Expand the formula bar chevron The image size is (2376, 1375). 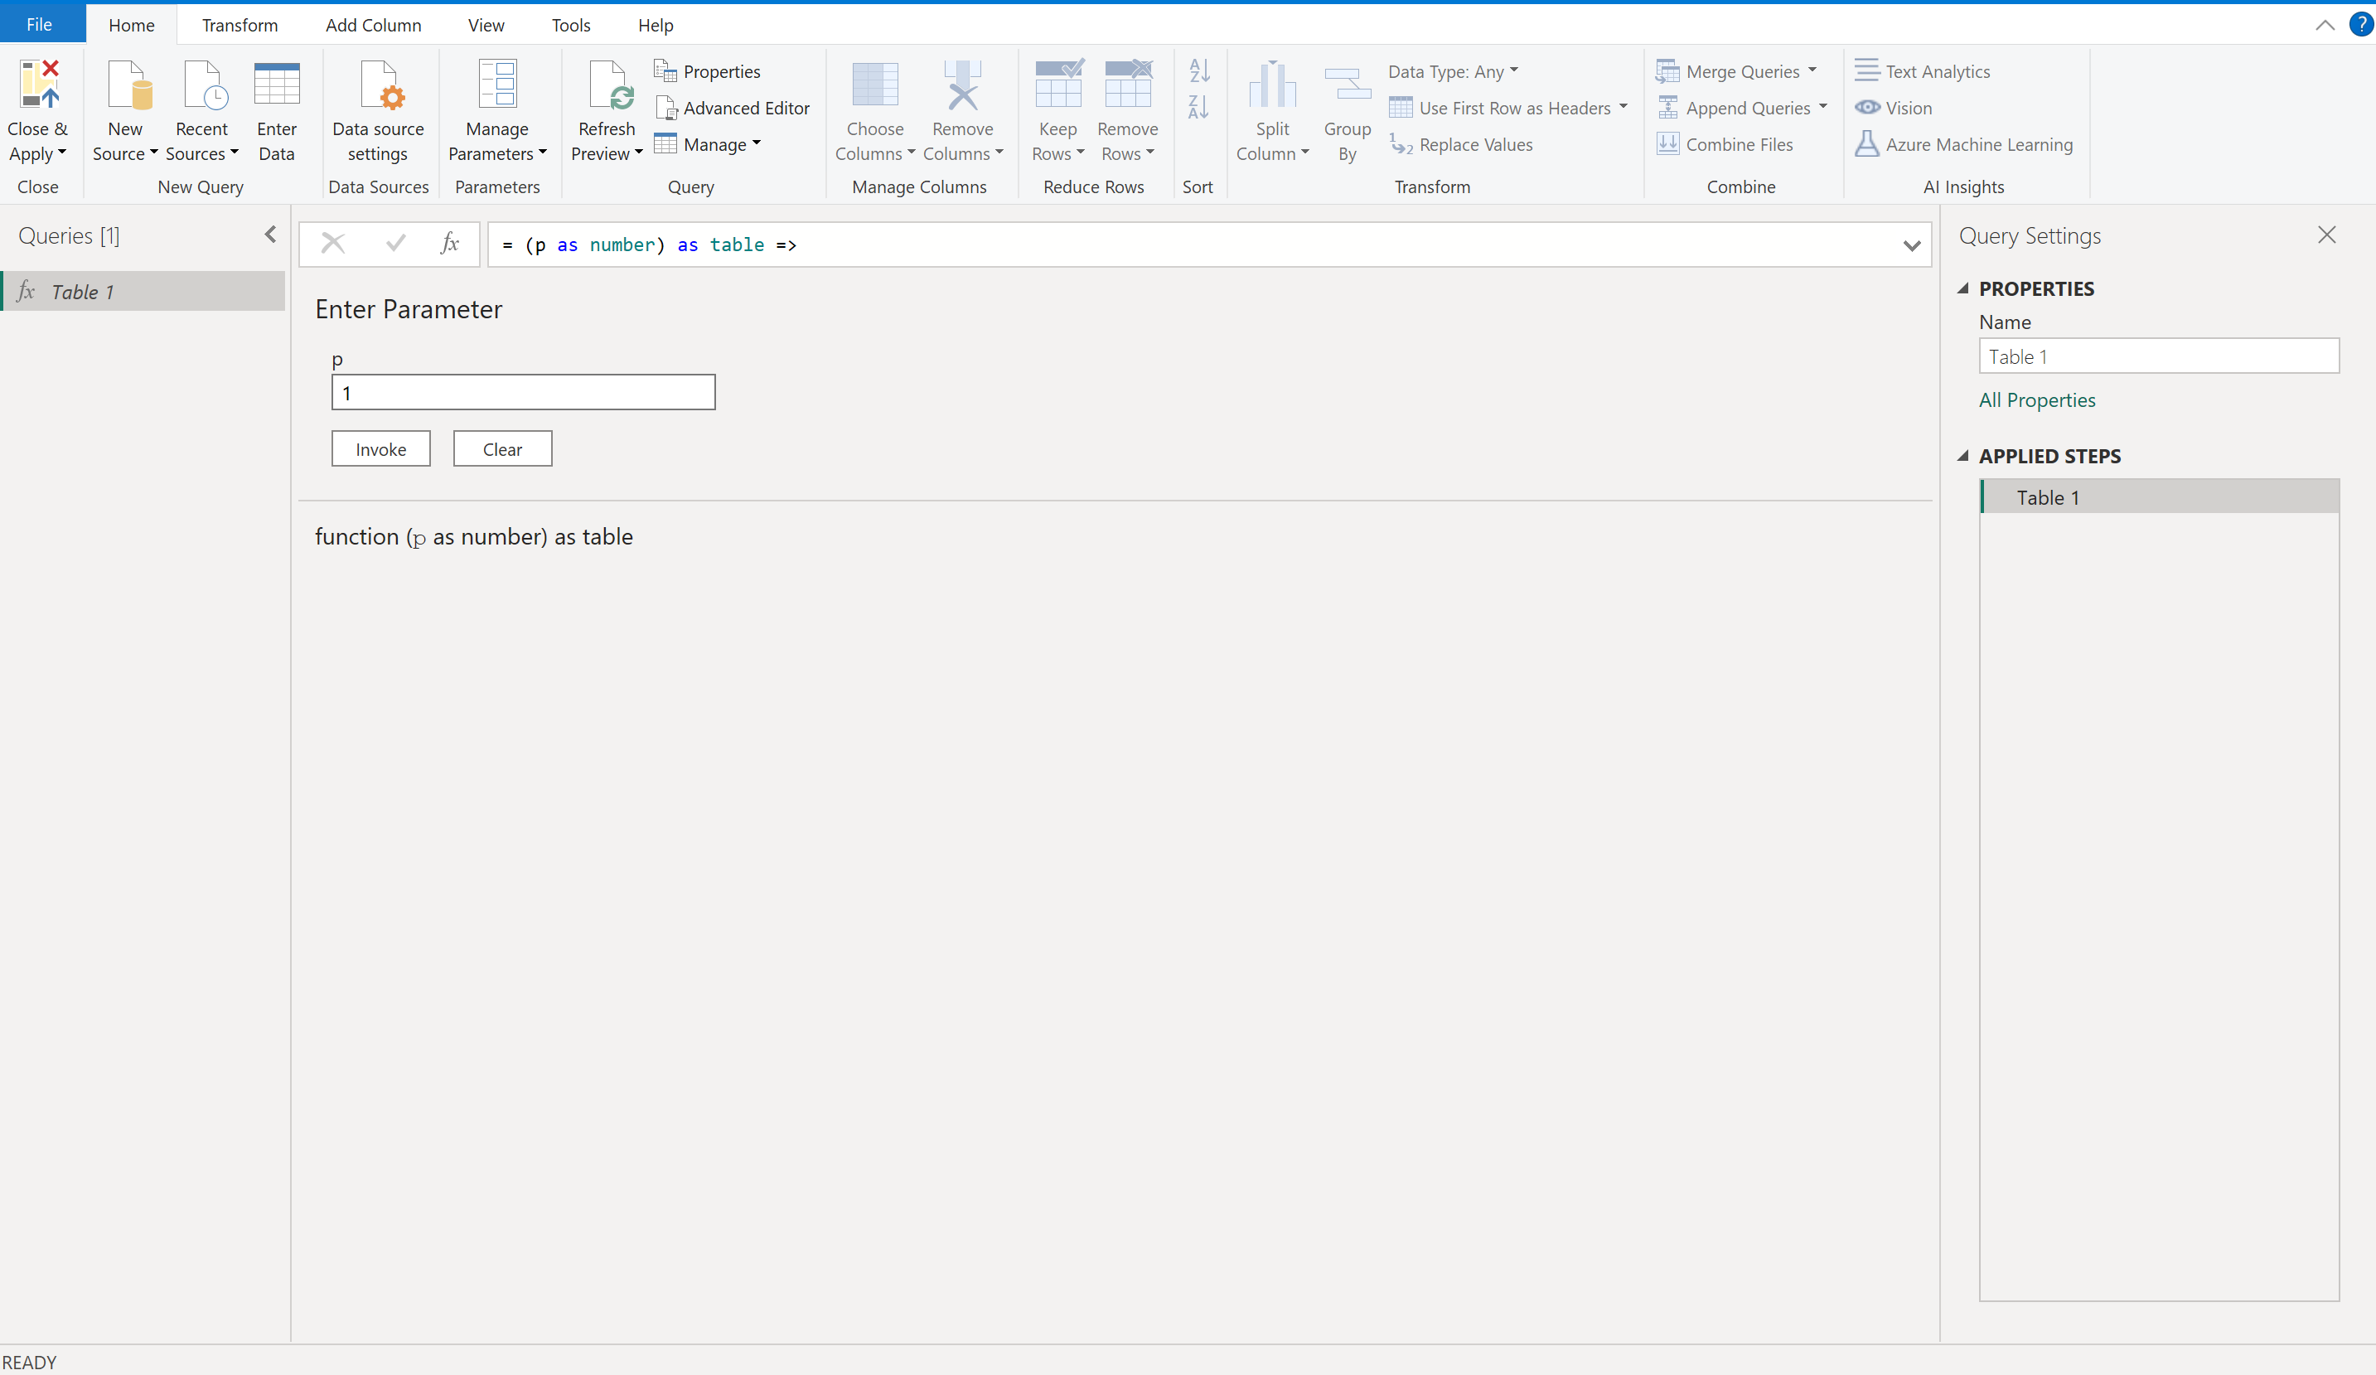(1911, 246)
